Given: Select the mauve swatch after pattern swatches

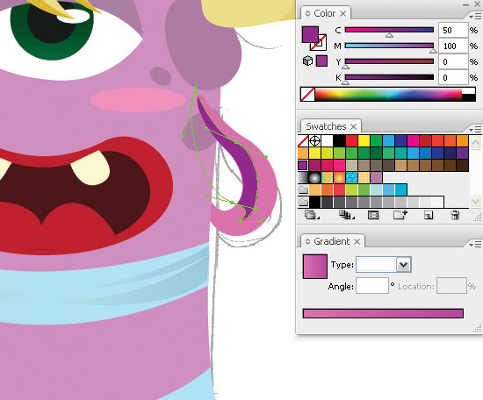Looking at the screenshot, I should click(x=376, y=177).
